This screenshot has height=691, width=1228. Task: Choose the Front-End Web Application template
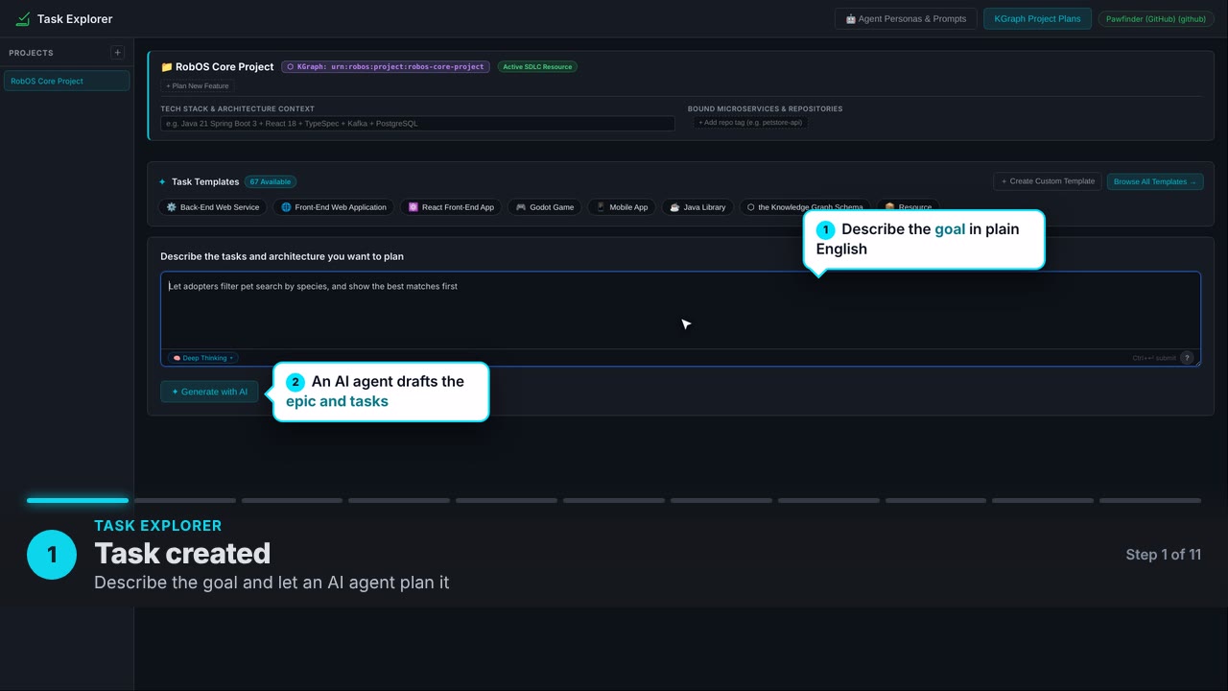(334, 207)
